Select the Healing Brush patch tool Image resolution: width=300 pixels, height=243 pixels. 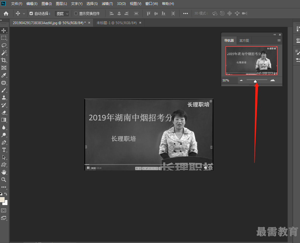click(x=4, y=83)
